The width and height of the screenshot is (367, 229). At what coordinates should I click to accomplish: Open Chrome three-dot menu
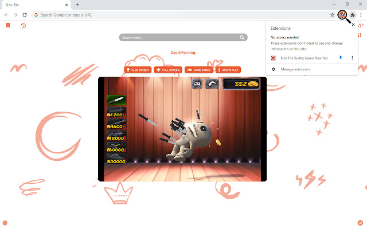click(x=361, y=15)
